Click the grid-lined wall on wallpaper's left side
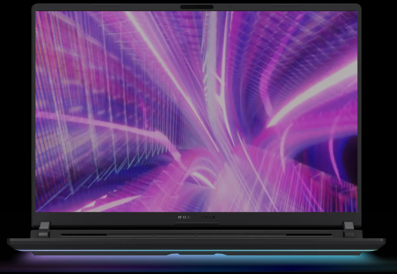 pyautogui.click(x=79, y=99)
